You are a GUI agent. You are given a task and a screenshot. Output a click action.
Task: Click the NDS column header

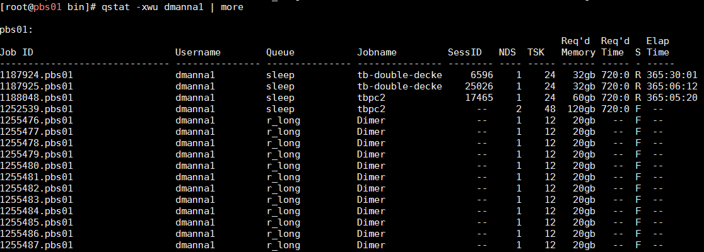click(x=507, y=52)
